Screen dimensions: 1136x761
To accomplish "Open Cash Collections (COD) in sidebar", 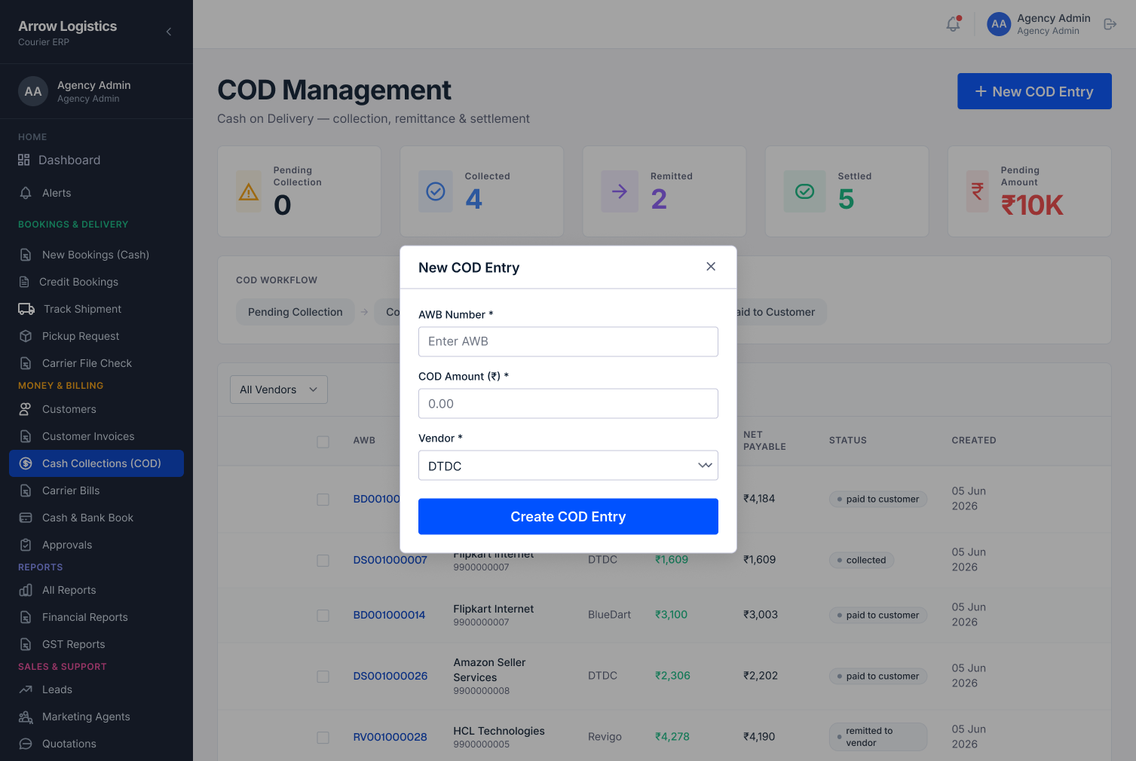I will tap(96, 463).
